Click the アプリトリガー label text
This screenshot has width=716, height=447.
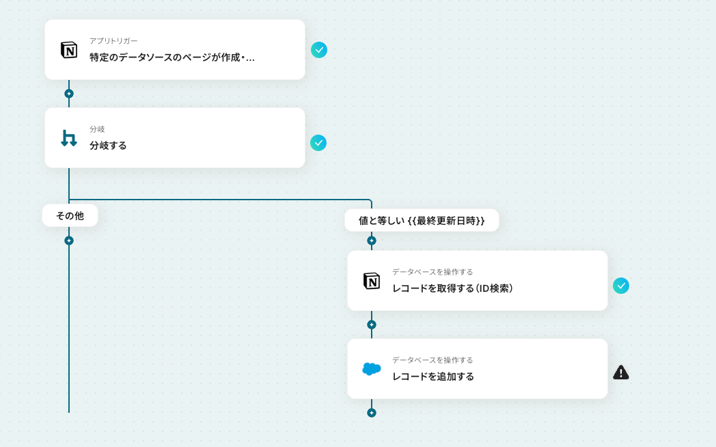(113, 41)
